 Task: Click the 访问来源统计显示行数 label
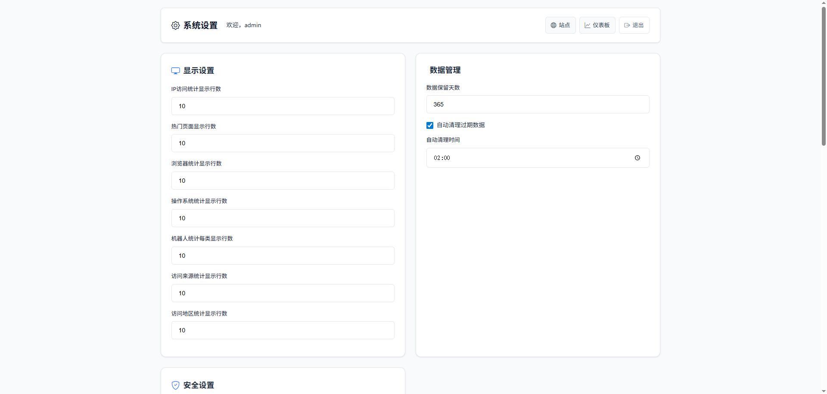click(x=199, y=276)
